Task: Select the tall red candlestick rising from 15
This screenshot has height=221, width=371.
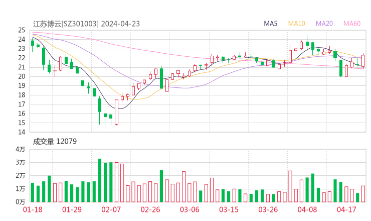Action: [x=116, y=112]
